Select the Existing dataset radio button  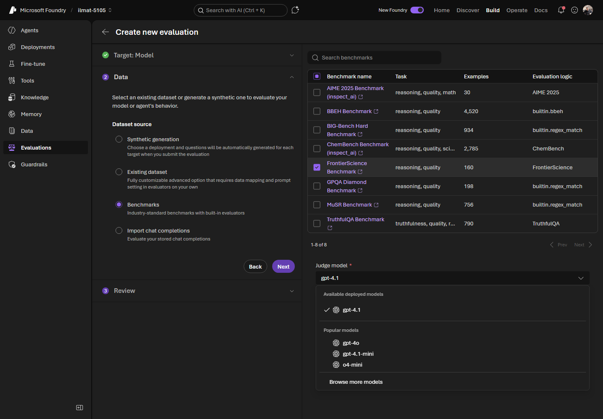pos(119,172)
